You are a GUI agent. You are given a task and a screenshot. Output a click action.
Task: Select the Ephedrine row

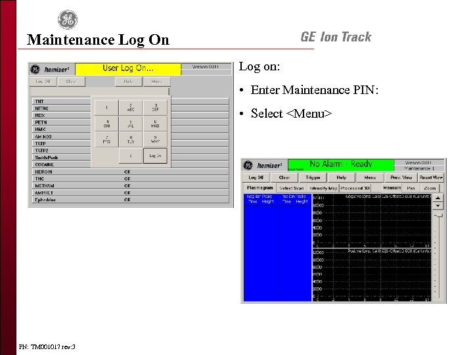coord(130,200)
